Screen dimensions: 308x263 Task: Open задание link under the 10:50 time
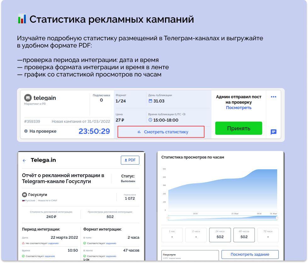click(50, 256)
